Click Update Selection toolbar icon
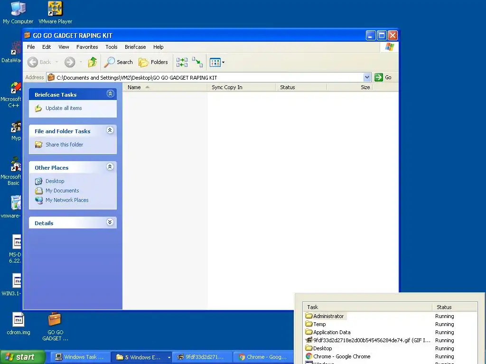The width and height of the screenshot is (486, 364). click(x=197, y=62)
